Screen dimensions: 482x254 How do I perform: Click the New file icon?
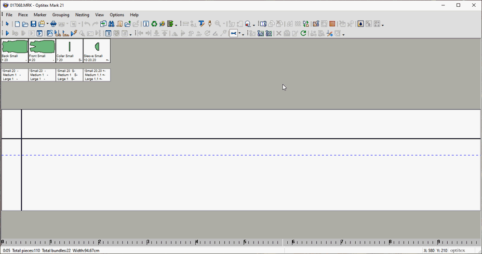click(17, 24)
